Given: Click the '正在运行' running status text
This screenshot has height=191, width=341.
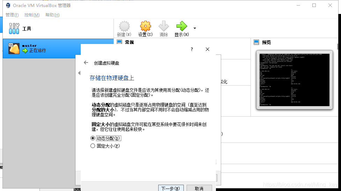Looking at the screenshot, I should click(37, 51).
